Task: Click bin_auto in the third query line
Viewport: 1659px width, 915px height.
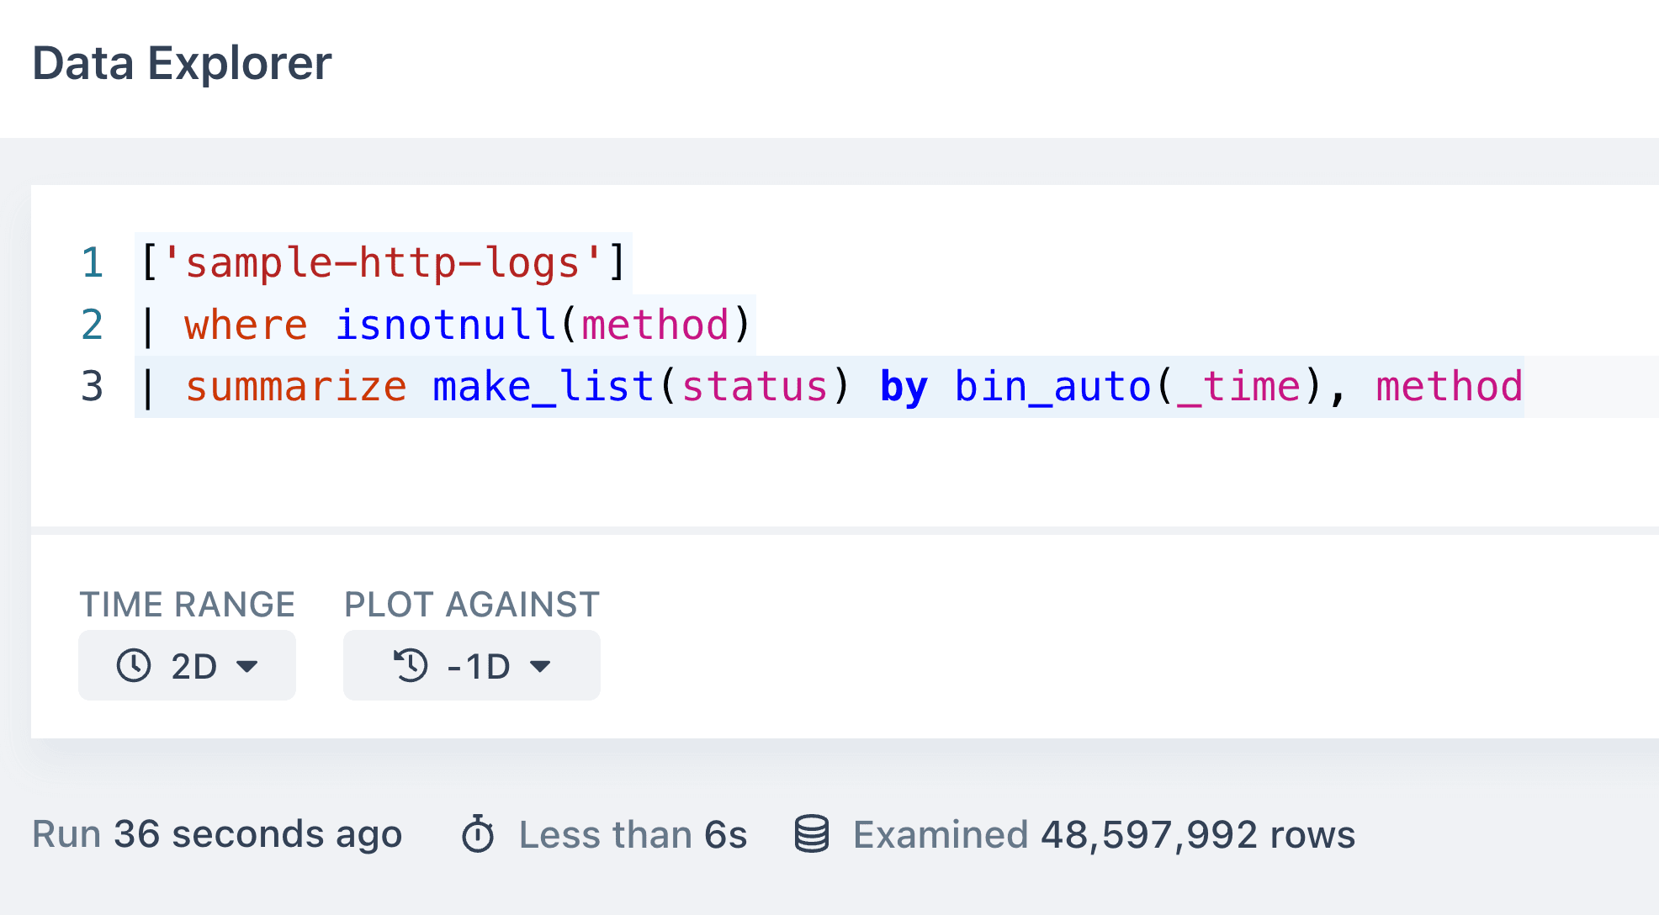Action: [x=1052, y=387]
